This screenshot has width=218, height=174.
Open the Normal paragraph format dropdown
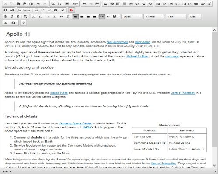click(x=154, y=17)
